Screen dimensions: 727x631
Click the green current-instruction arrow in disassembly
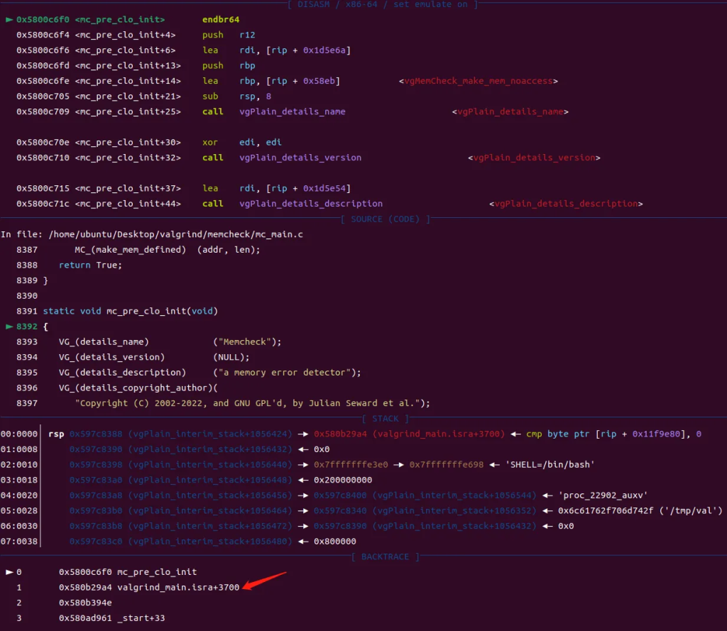[9, 20]
